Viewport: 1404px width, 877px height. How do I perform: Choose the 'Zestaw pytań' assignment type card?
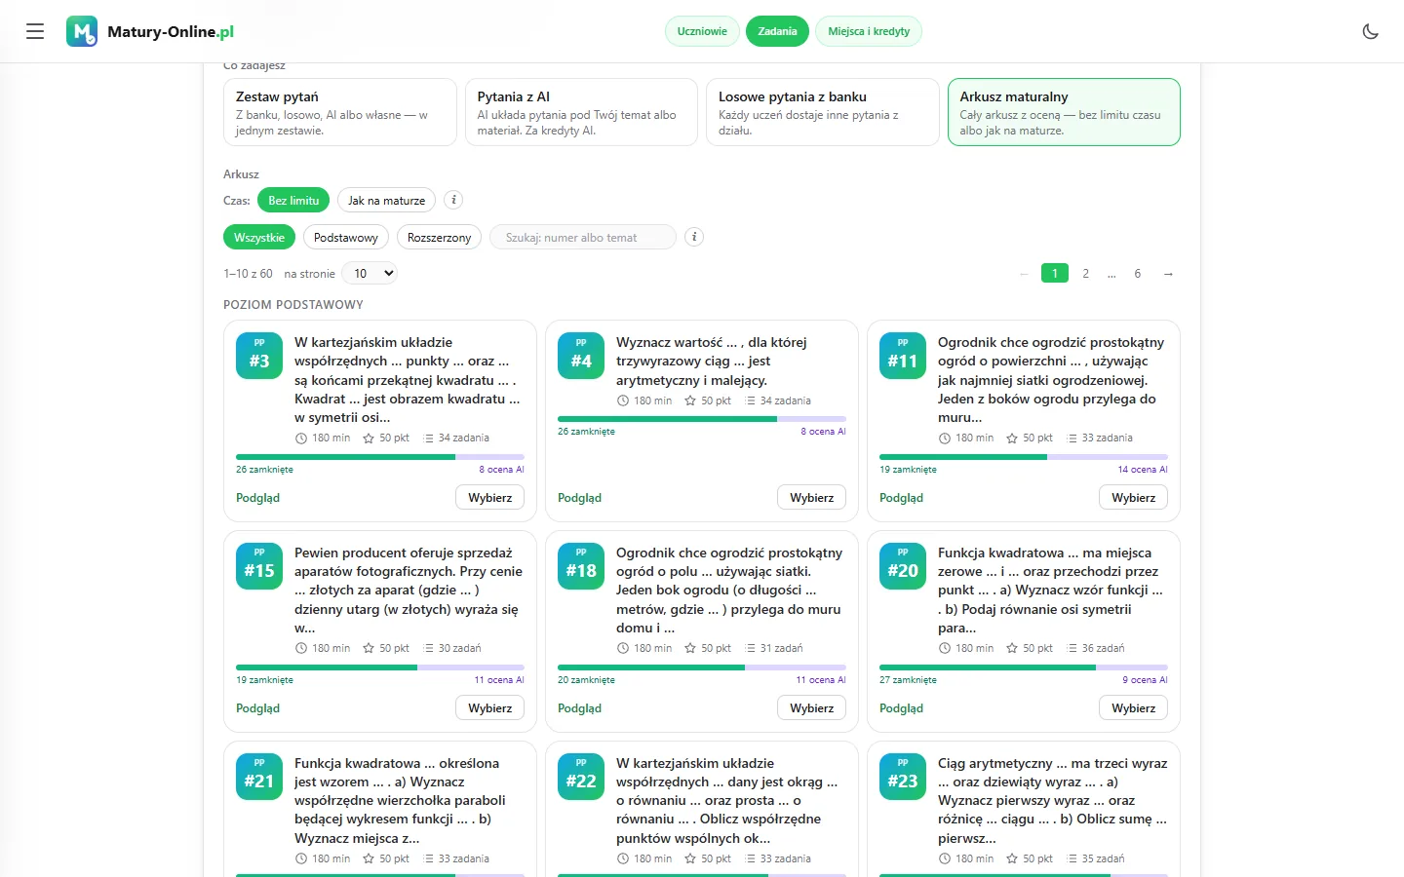tap(340, 112)
